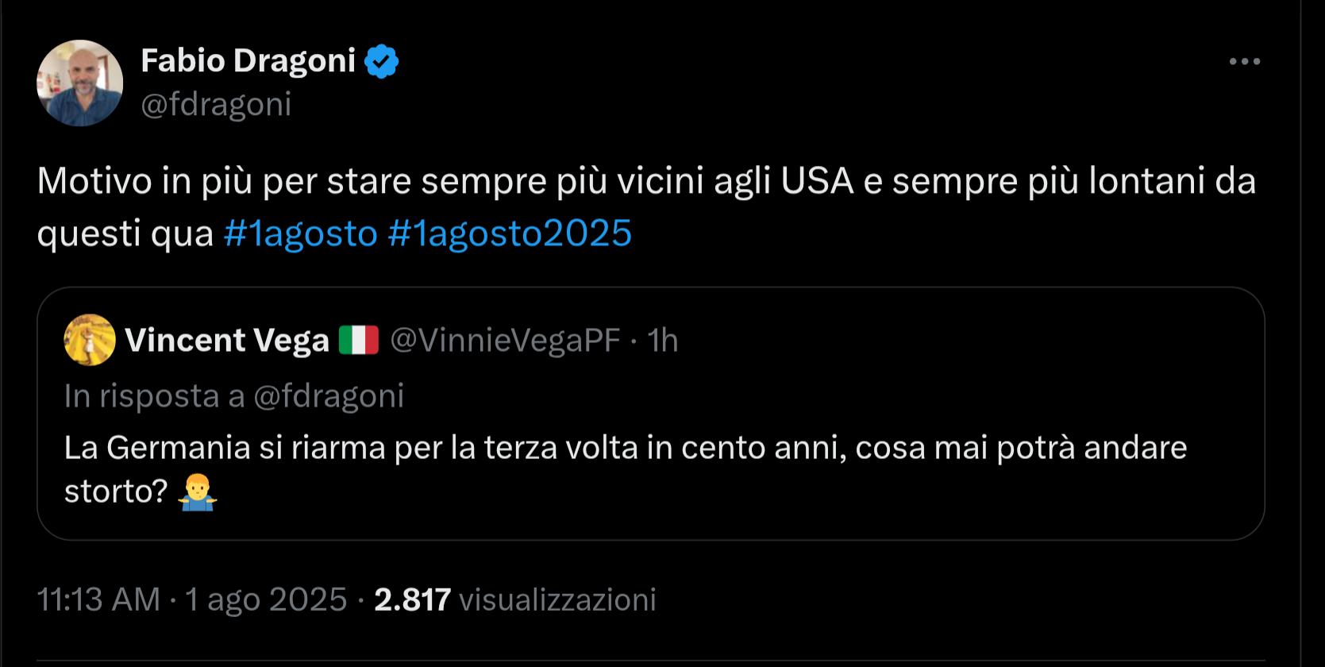The image size is (1325, 667).
Task: Click the verified badge next to Fabio Dragoni
Action: pyautogui.click(x=383, y=60)
